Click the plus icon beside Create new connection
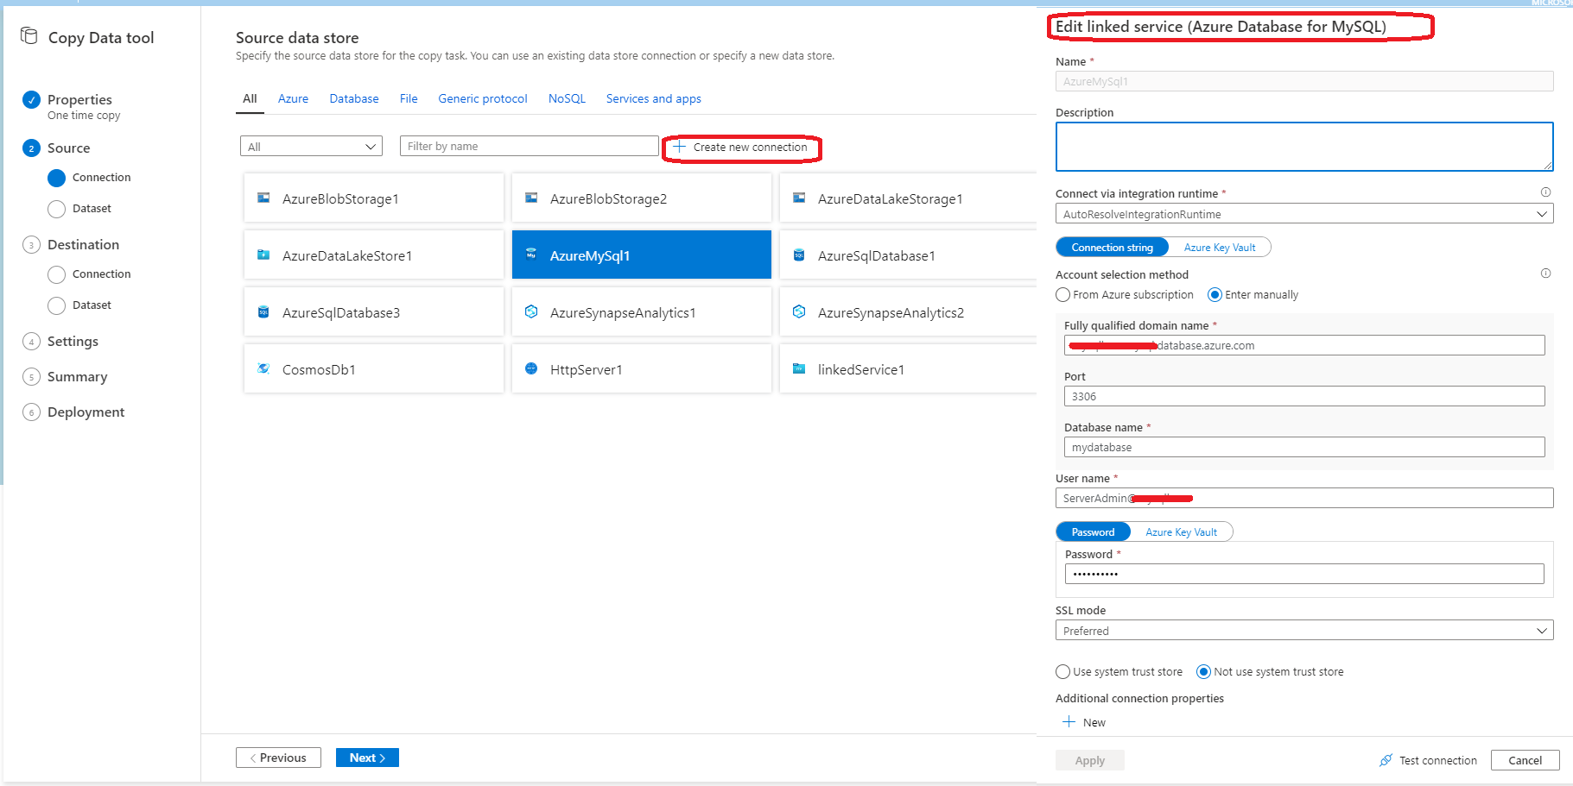The image size is (1573, 786). tap(679, 147)
